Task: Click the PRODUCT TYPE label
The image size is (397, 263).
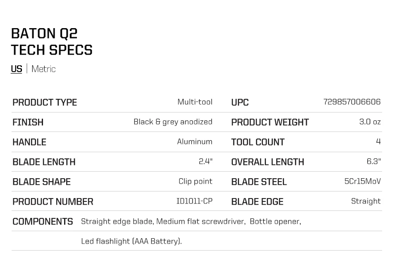Action: 45,102
